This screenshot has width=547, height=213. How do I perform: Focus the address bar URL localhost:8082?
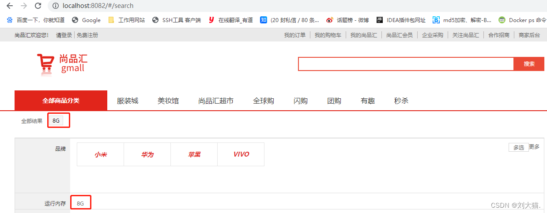pyautogui.click(x=98, y=6)
